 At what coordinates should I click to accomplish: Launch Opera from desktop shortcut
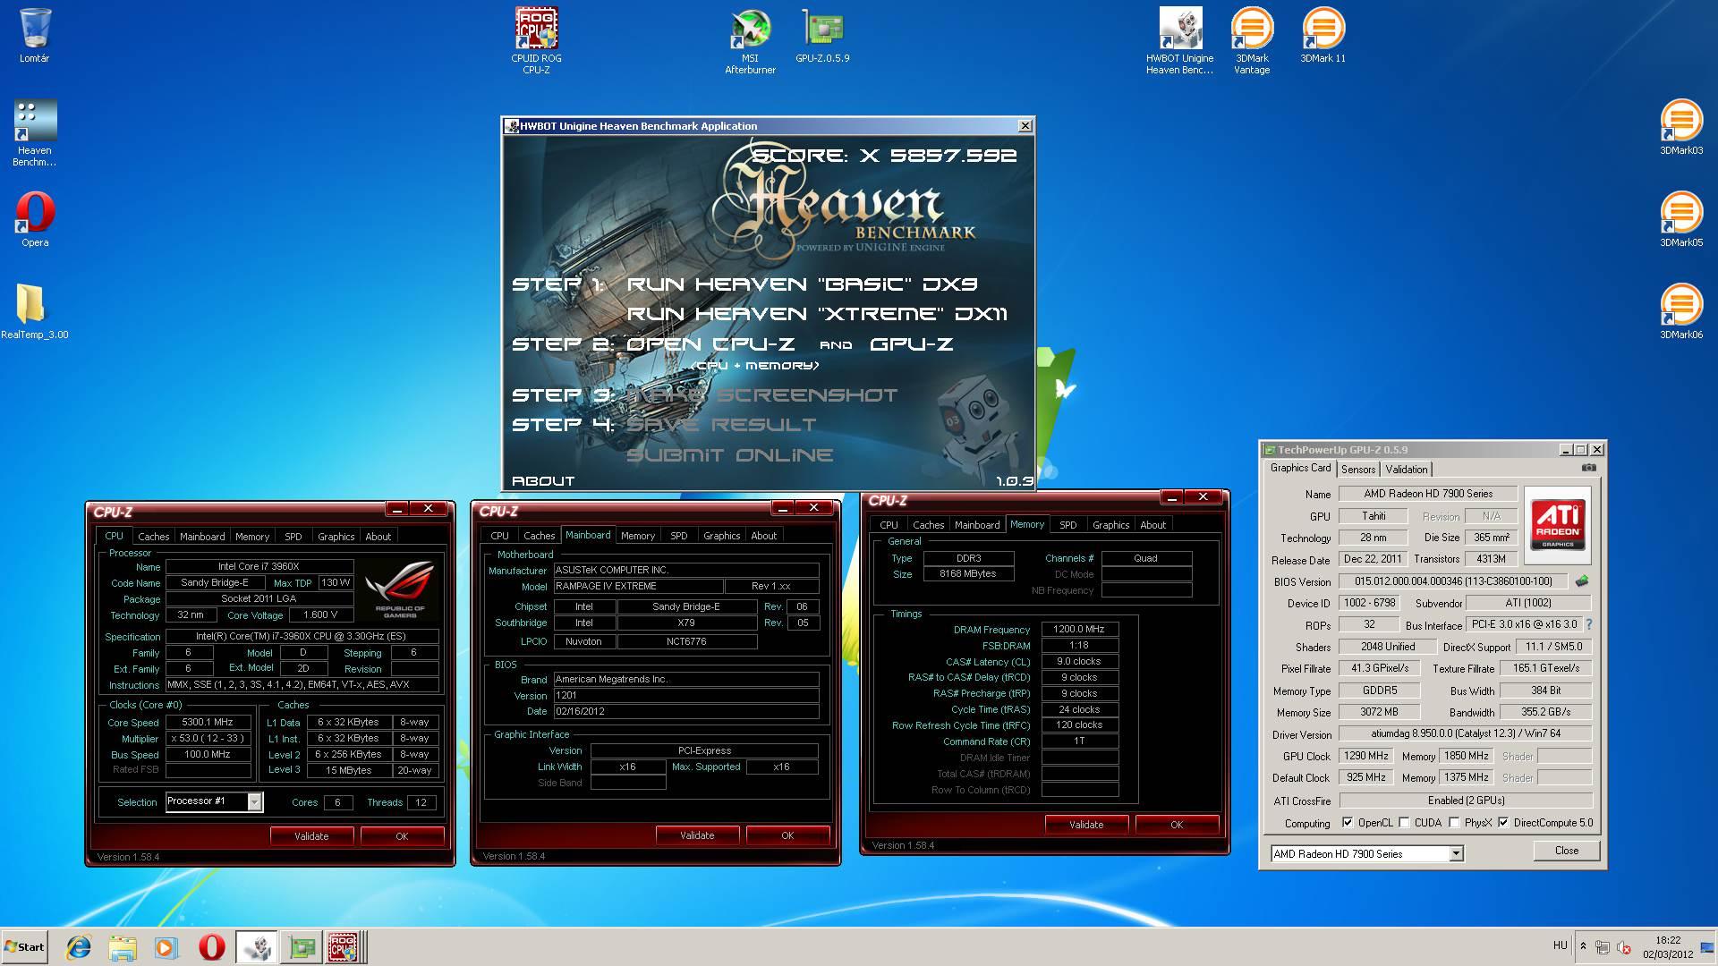35,220
